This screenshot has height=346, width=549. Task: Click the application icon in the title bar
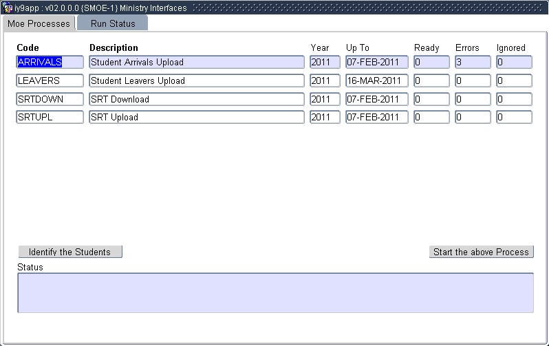pos(8,8)
